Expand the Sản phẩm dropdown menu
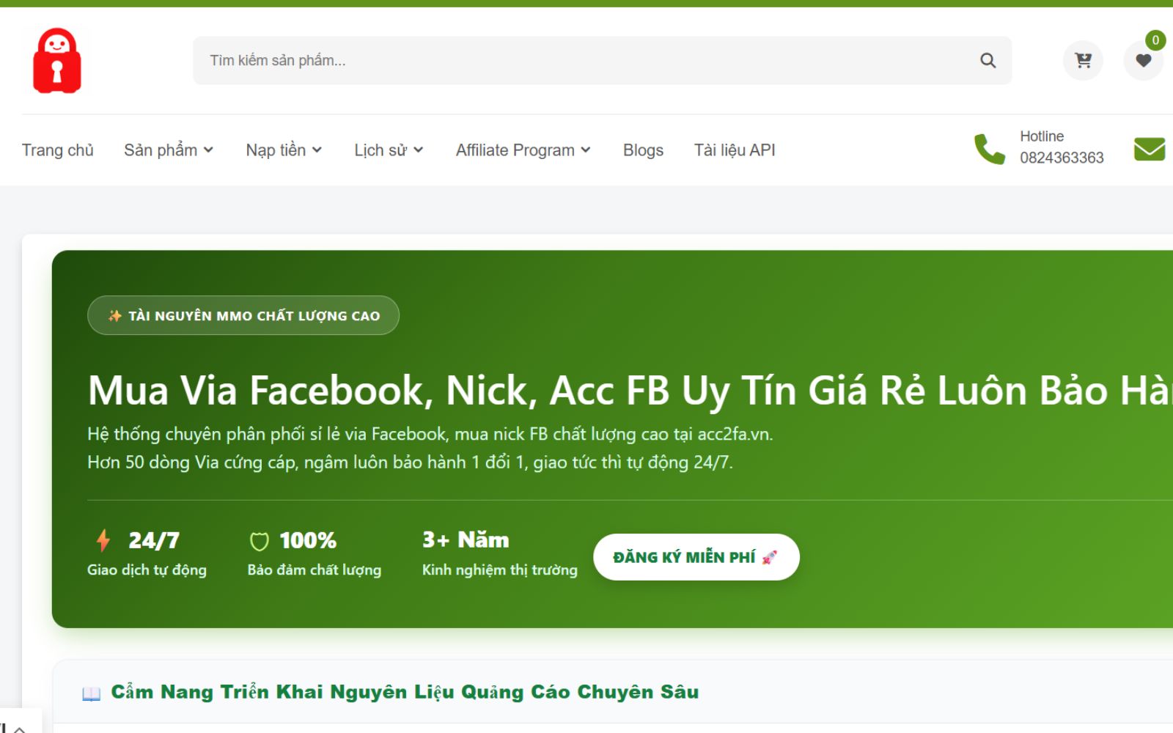1173x733 pixels. click(169, 150)
